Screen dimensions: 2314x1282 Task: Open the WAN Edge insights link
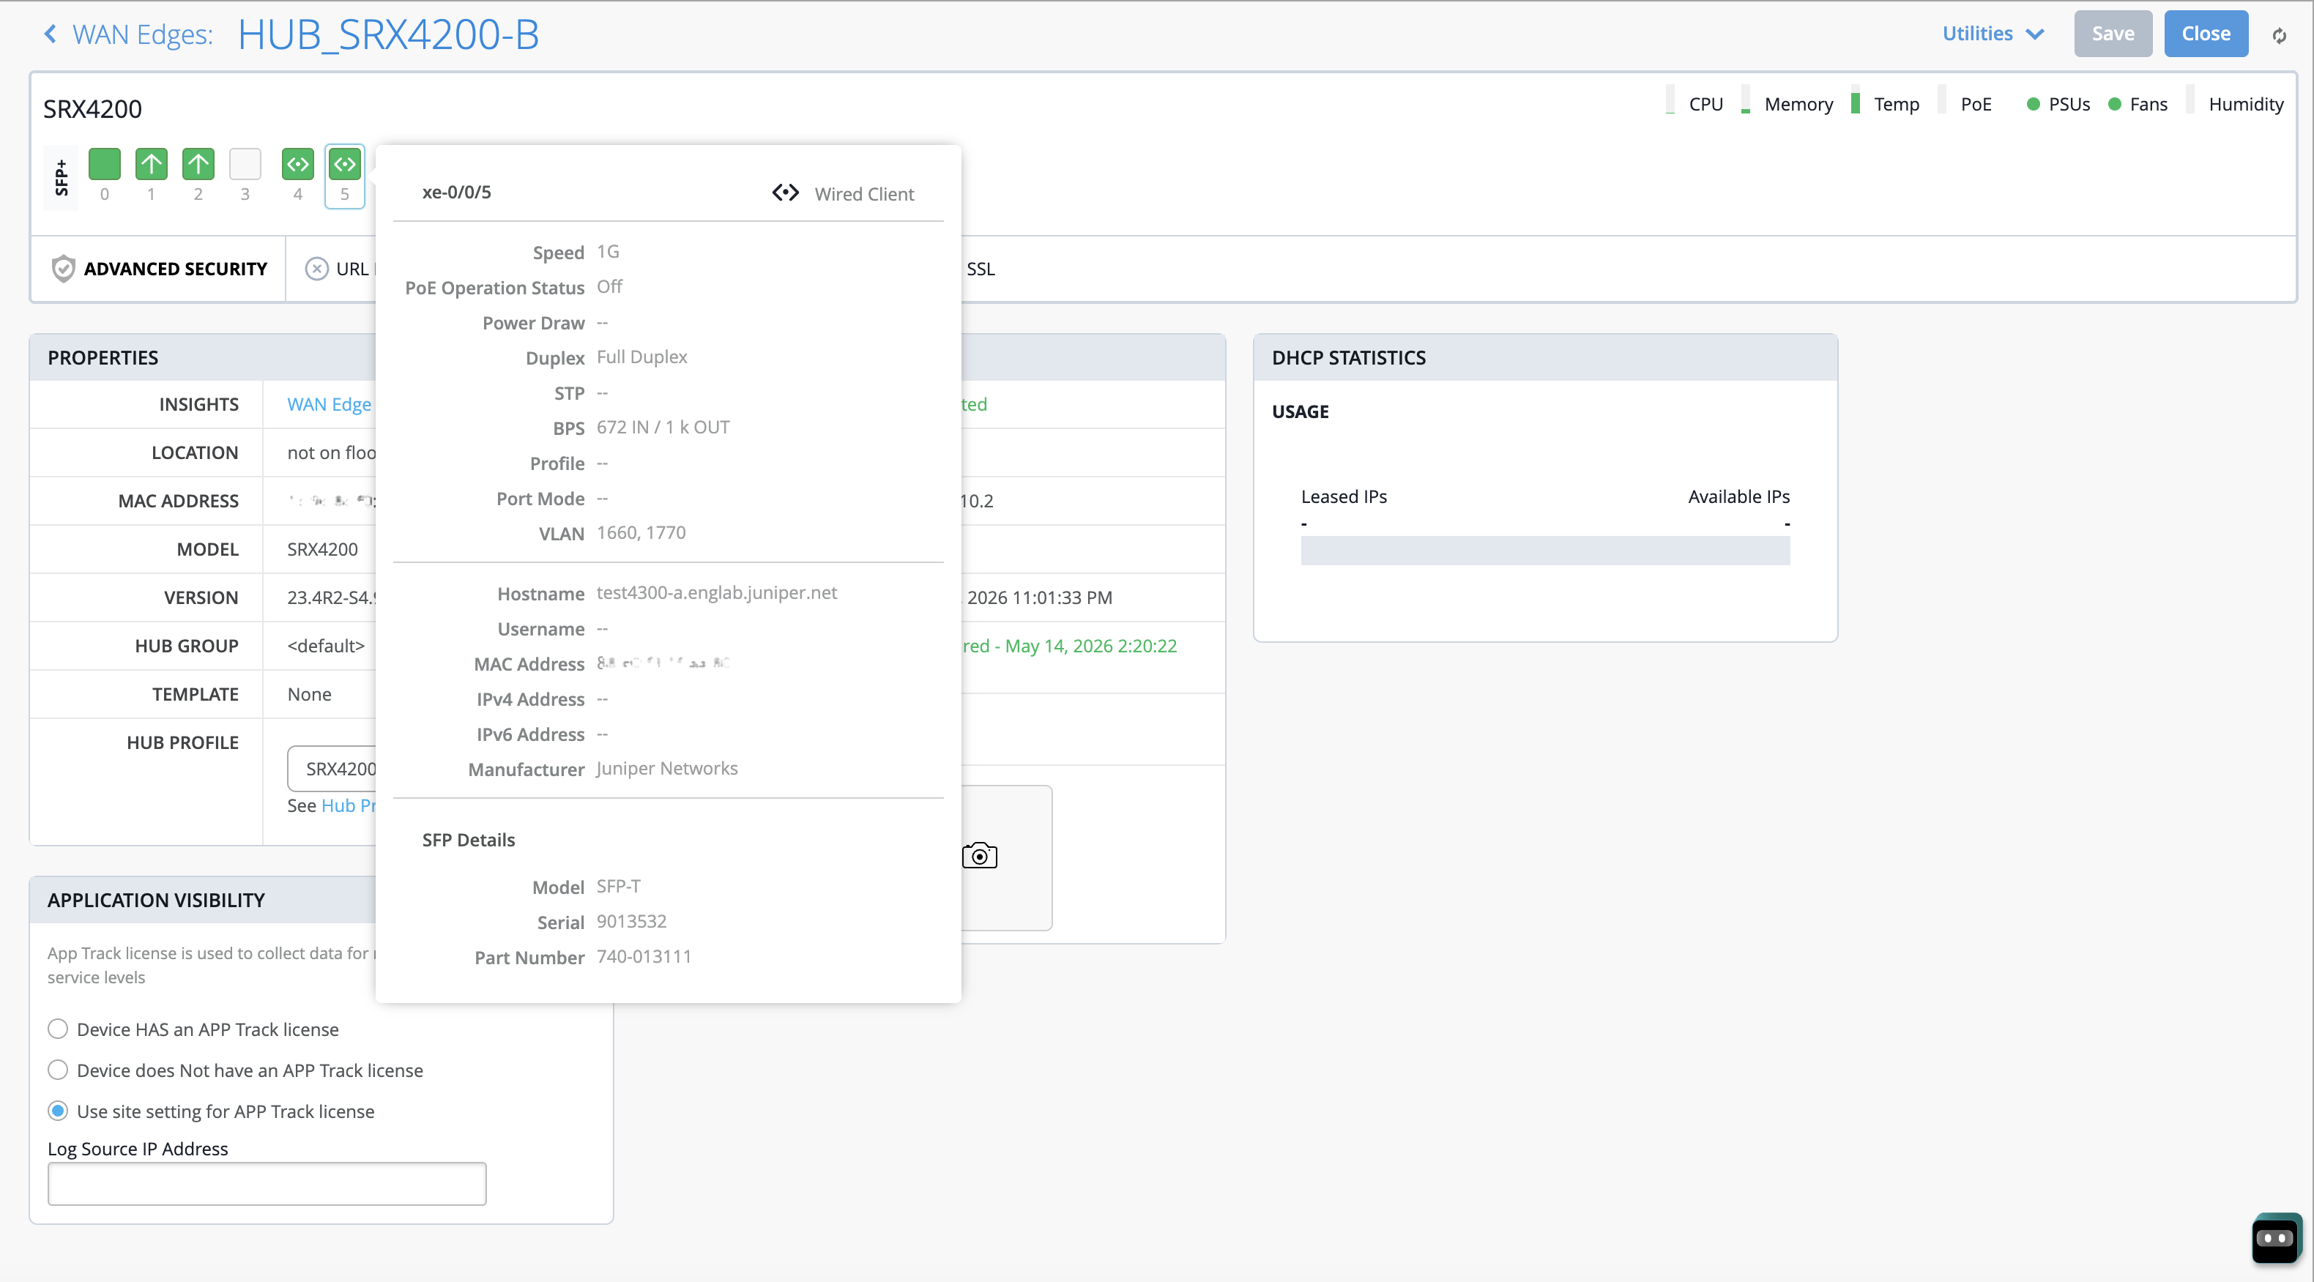pos(330,404)
